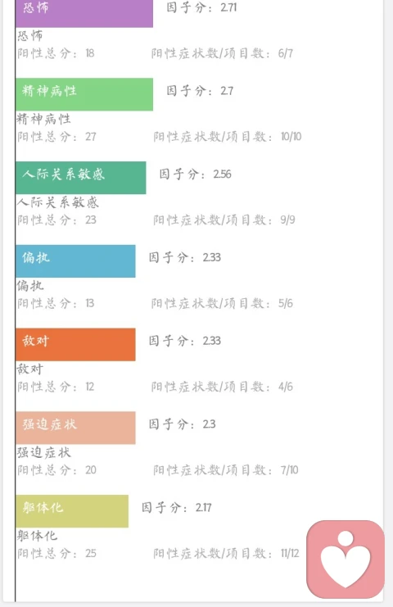This screenshot has width=393, height=607.
Task: Tap the pink heart app icon
Action: (346, 559)
